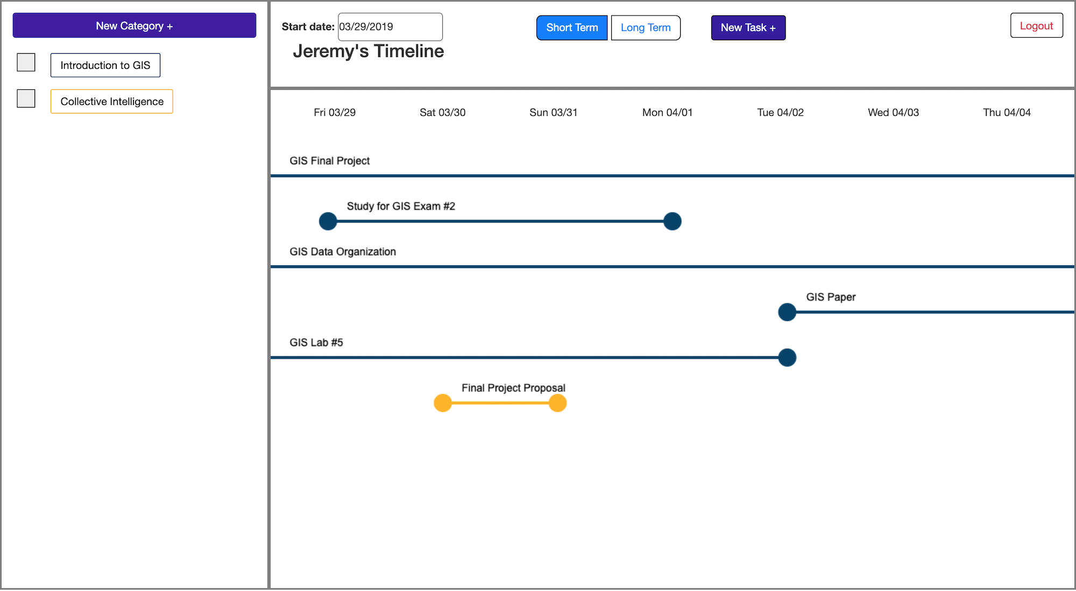The height and width of the screenshot is (591, 1076).
Task: Click the orange Final Project Proposal bar
Action: point(500,403)
